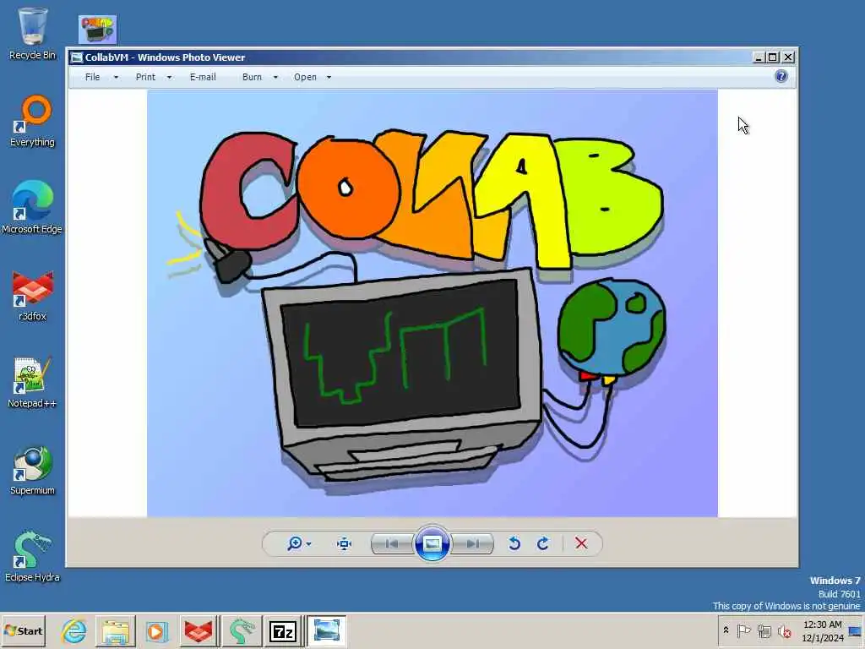Viewport: 865px width, 649px height.
Task: Select the CollabVM image file on desktop
Action: (98, 30)
